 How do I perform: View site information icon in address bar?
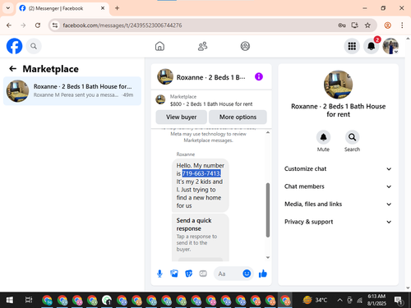click(55, 25)
